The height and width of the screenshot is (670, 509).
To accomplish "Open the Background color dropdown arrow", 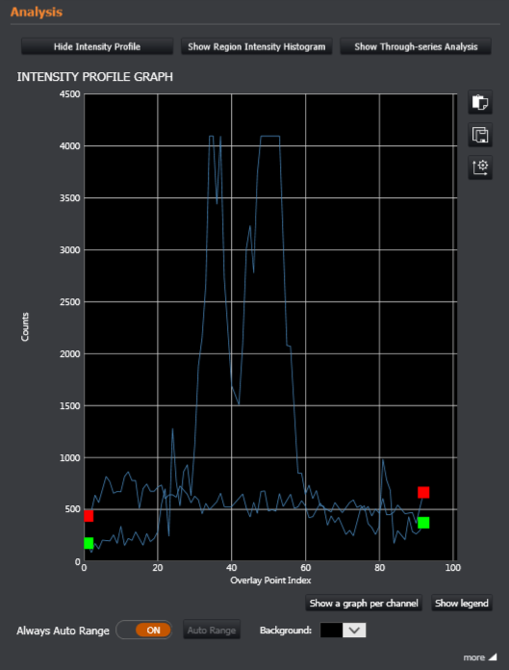I will tap(354, 631).
